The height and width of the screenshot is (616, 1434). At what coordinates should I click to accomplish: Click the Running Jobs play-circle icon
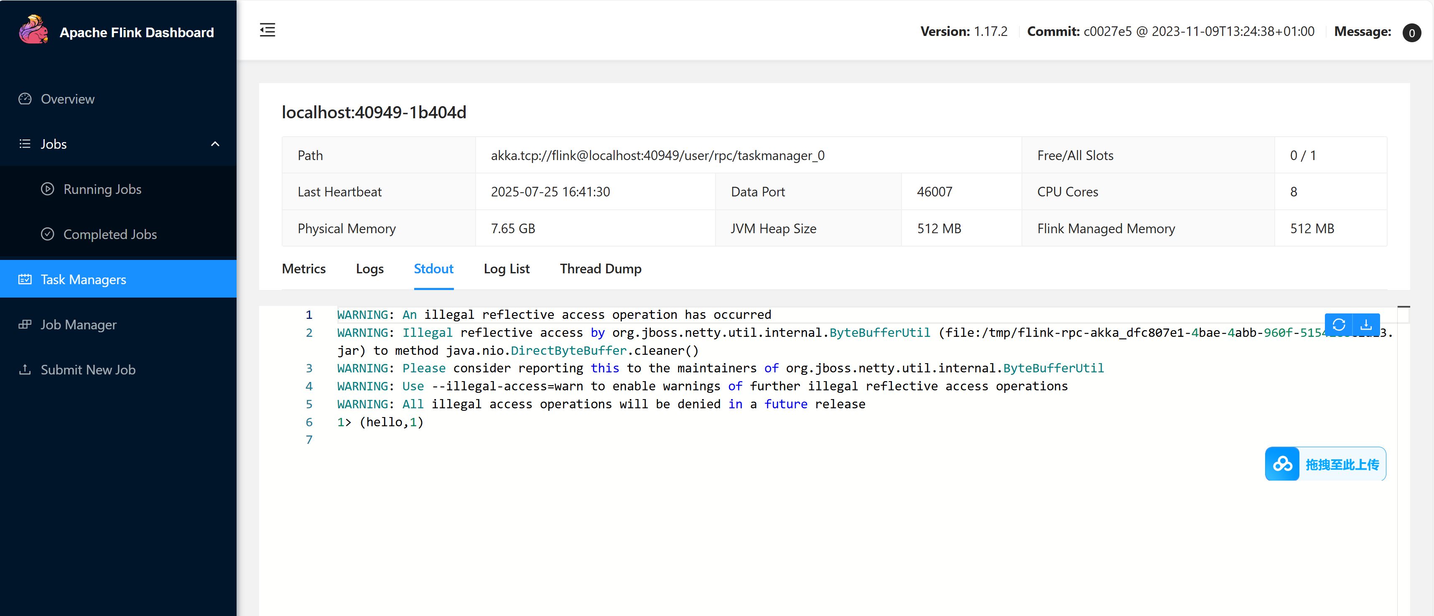(x=48, y=188)
